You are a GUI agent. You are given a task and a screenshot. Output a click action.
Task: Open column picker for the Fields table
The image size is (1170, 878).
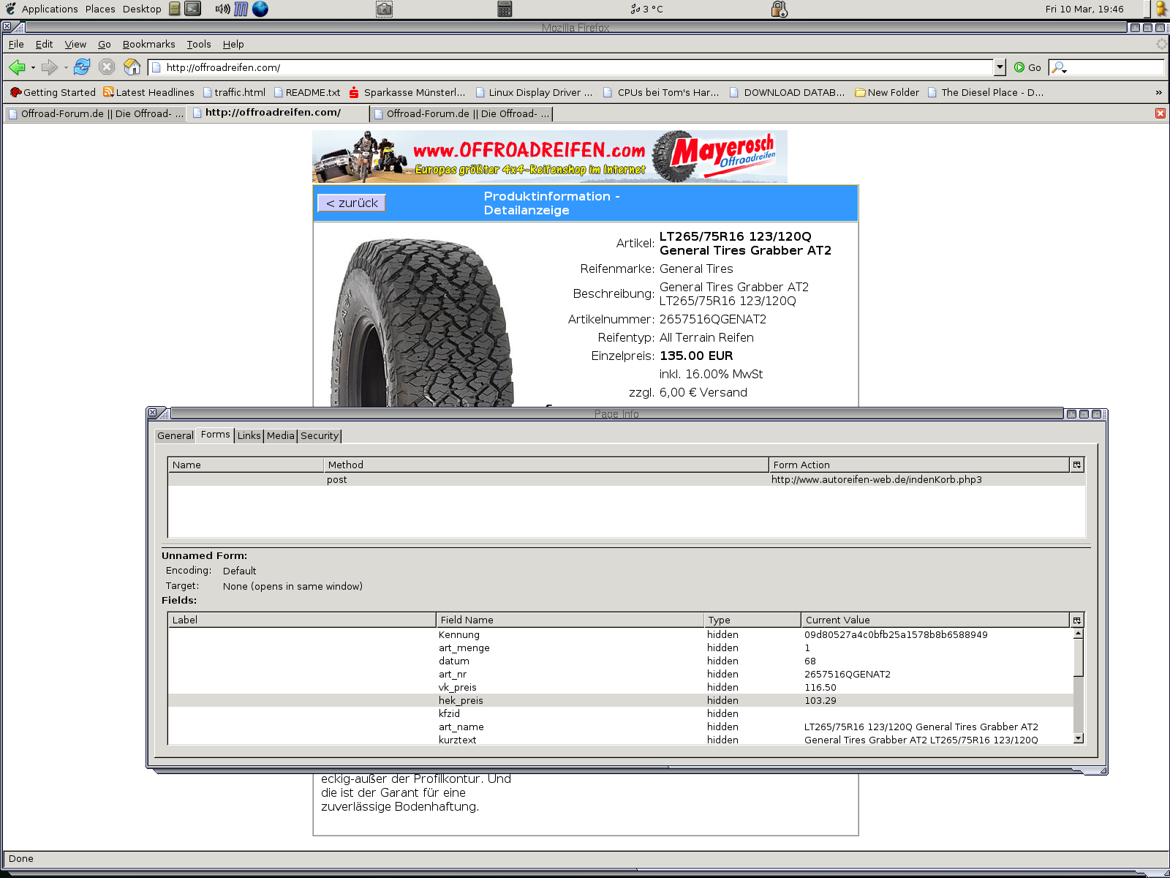click(x=1076, y=620)
